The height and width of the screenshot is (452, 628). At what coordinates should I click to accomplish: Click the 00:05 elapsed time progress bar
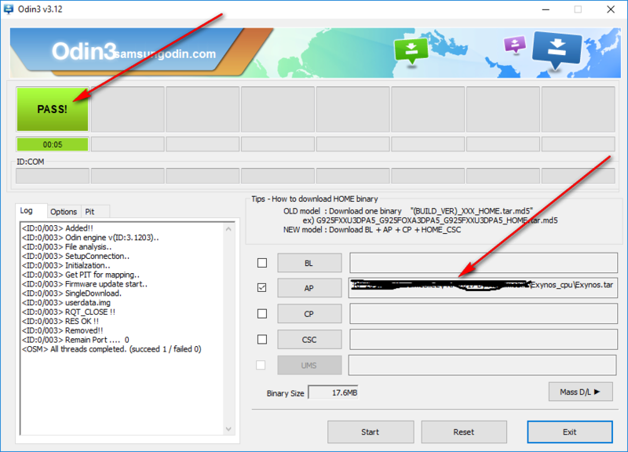(x=53, y=144)
